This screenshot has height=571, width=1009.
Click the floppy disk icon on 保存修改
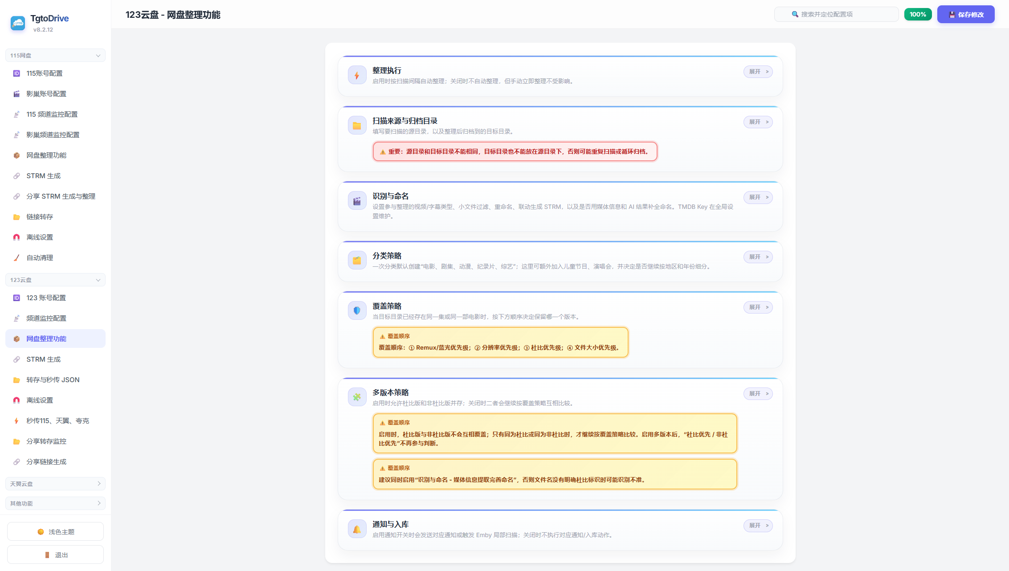tap(952, 15)
